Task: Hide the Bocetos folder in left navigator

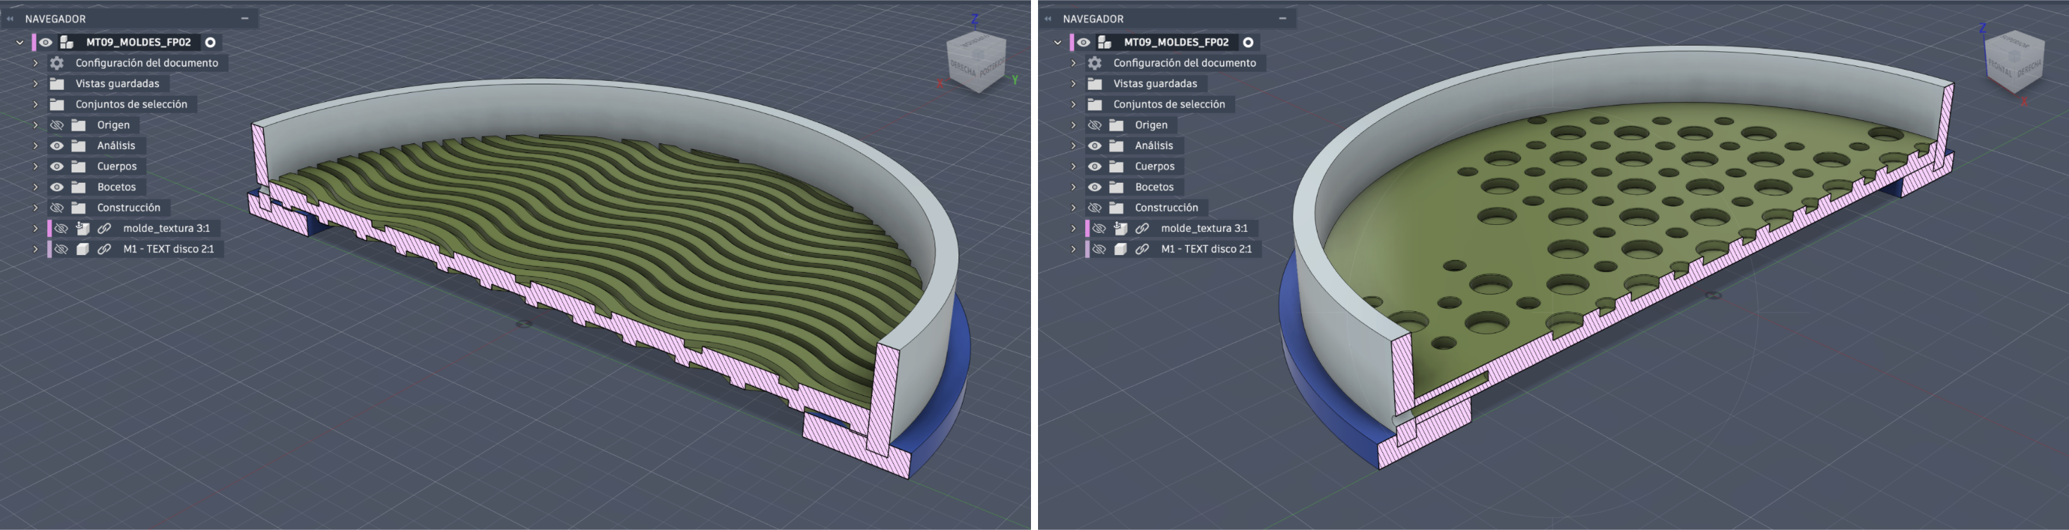Action: (x=57, y=188)
